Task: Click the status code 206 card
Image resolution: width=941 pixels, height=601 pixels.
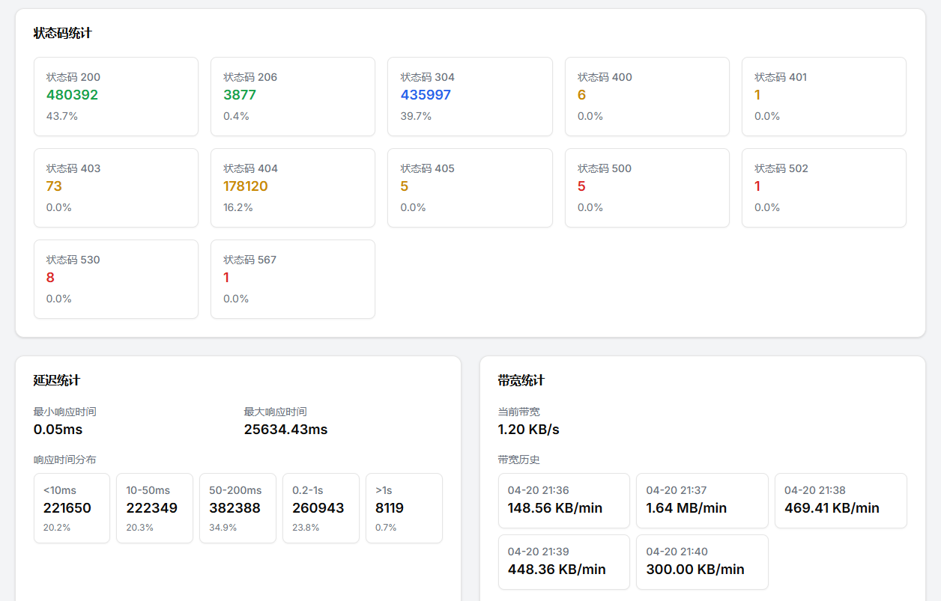Action: [293, 97]
